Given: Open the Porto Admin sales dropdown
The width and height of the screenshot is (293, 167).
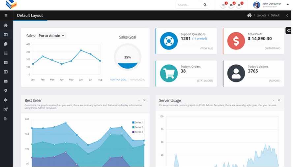Looking at the screenshot, I should point(51,36).
